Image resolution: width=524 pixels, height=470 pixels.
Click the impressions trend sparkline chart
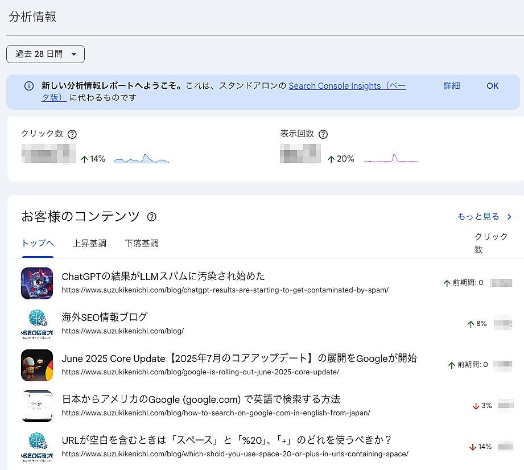tap(391, 159)
